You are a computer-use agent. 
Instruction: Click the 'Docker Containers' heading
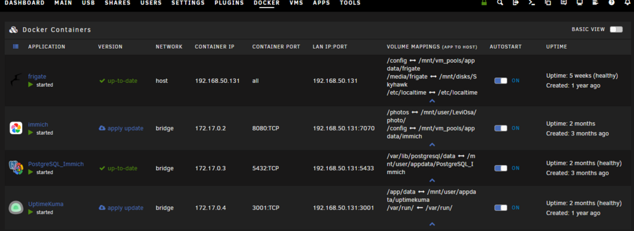coord(56,30)
